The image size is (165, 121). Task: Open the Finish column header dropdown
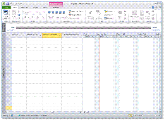click(25, 35)
